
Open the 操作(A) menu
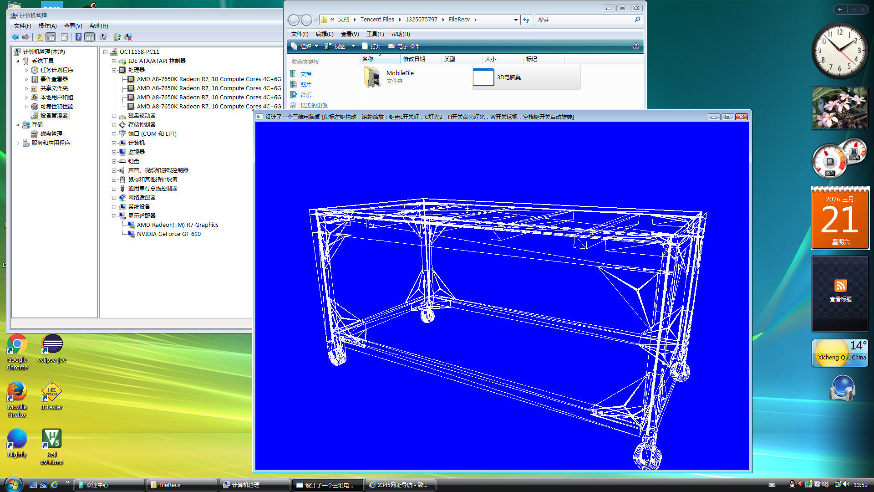(47, 26)
